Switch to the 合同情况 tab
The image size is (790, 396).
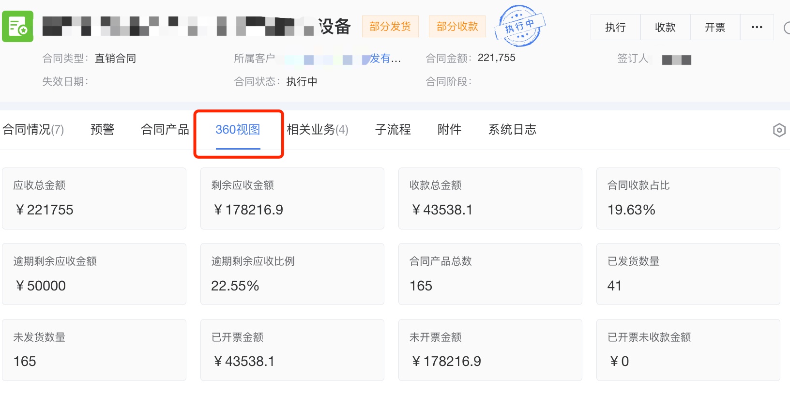(x=33, y=130)
